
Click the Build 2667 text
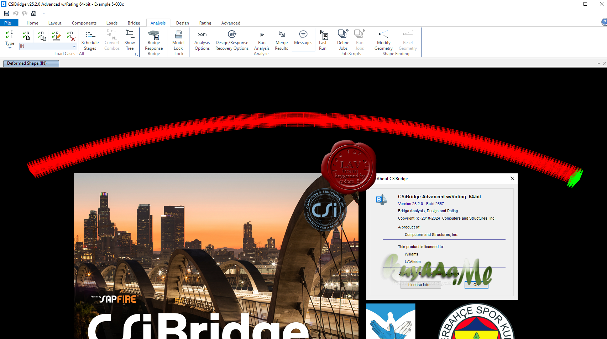click(435, 204)
